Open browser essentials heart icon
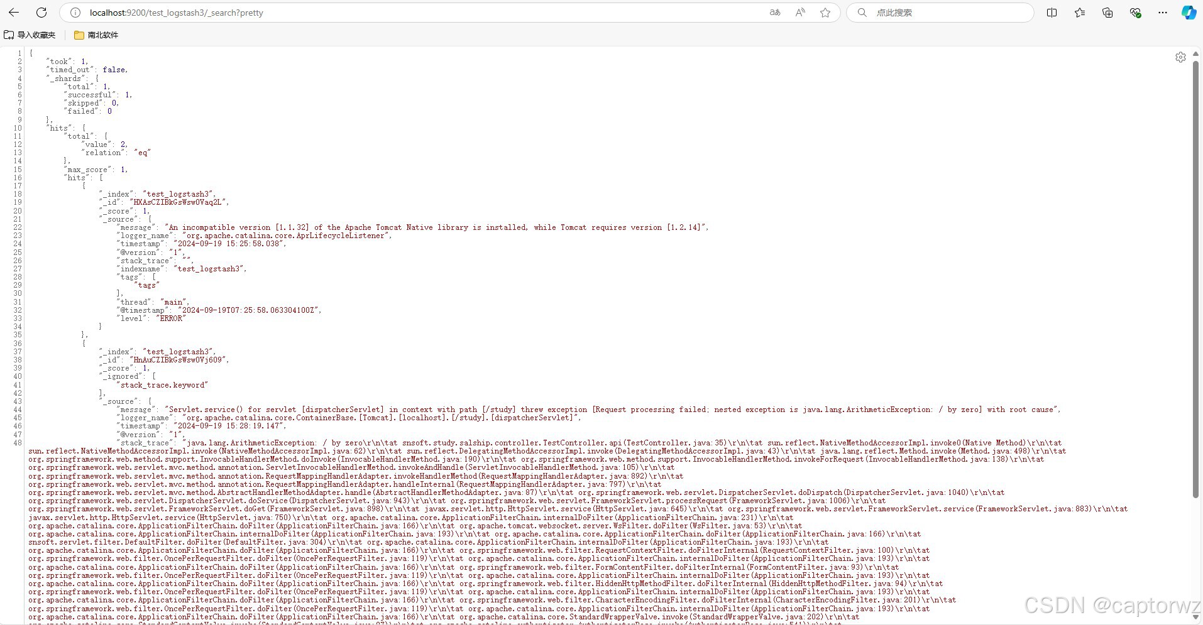Screen dimensions: 1203x625 click(1135, 13)
